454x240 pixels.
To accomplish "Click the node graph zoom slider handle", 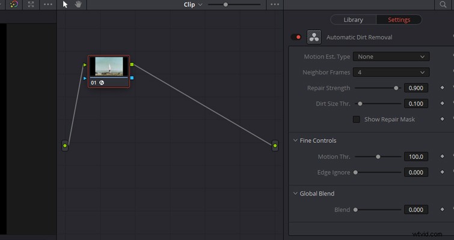I will pyautogui.click(x=225, y=5).
